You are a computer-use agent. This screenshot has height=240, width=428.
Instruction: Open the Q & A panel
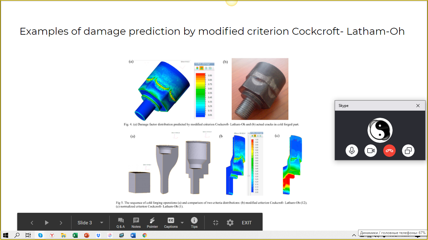pyautogui.click(x=121, y=223)
